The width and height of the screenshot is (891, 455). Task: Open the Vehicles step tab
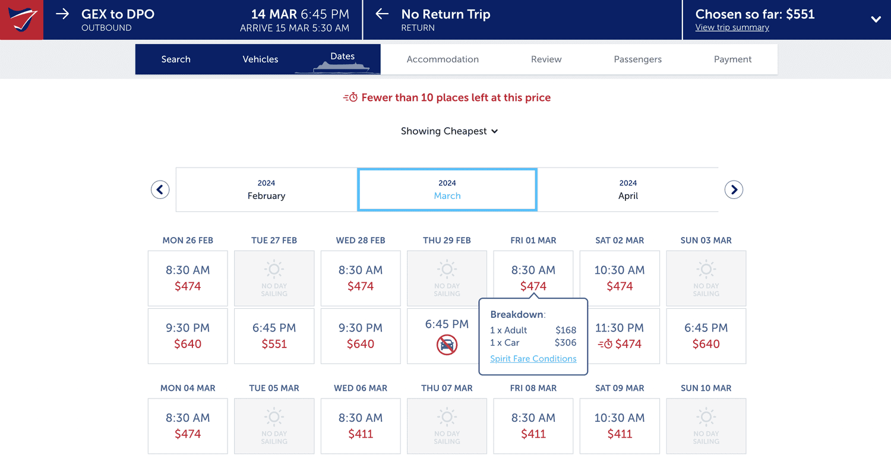(260, 59)
